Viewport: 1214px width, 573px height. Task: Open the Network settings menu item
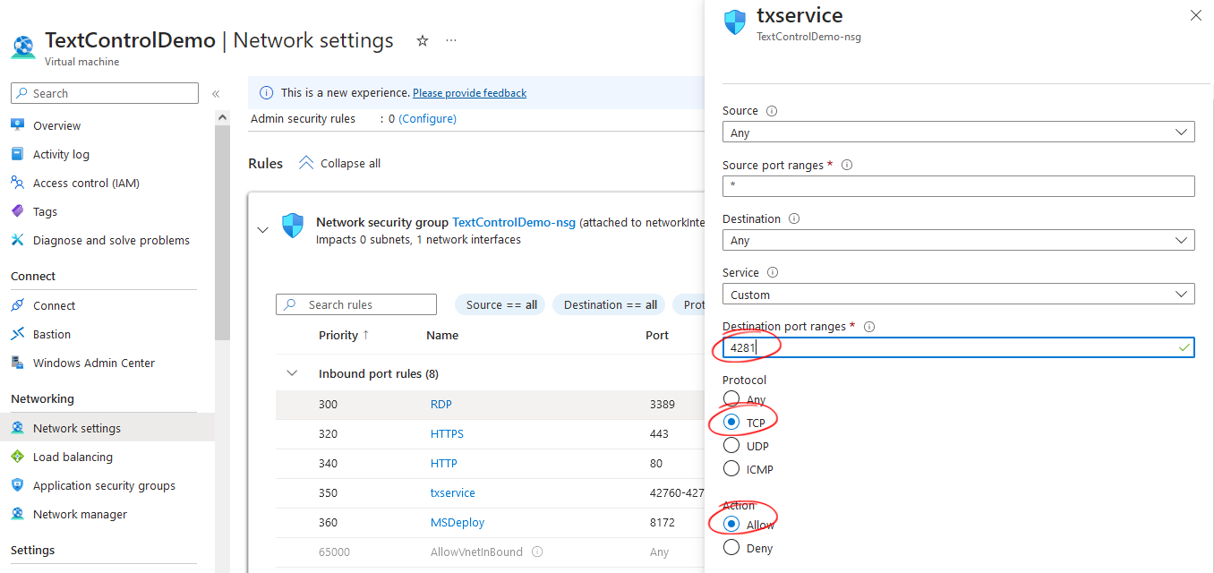(107, 428)
